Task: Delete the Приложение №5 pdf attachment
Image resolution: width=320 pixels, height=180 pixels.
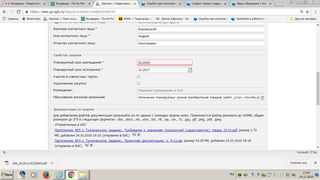Action: point(134,135)
